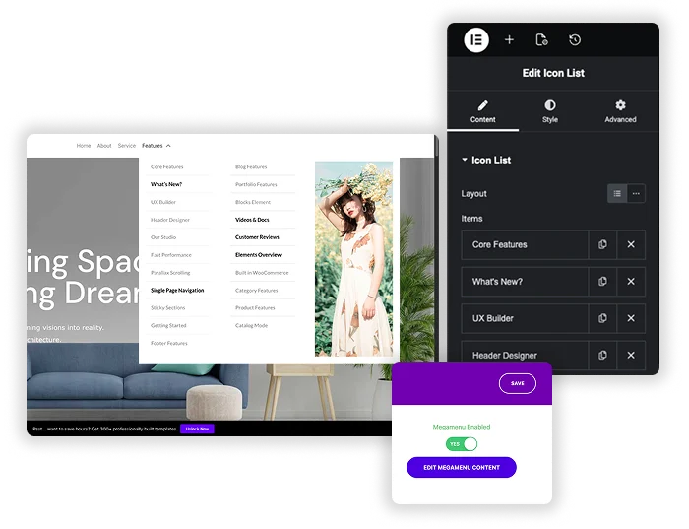Click What's New? in the megamenu

point(166,184)
